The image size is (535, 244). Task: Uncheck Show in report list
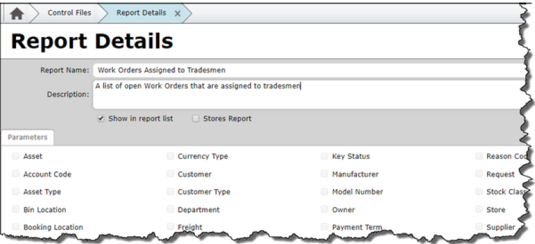[x=100, y=119]
